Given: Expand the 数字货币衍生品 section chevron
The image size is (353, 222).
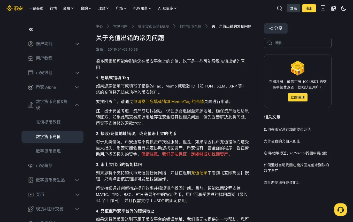Looking at the screenshot, I should 77,180.
